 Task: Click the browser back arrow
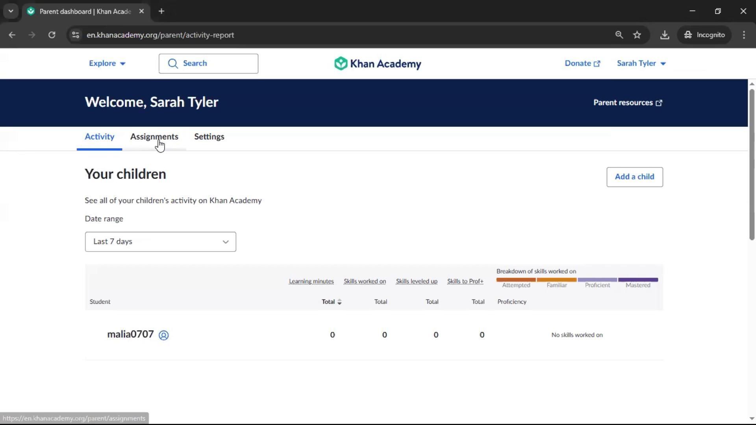tap(12, 35)
